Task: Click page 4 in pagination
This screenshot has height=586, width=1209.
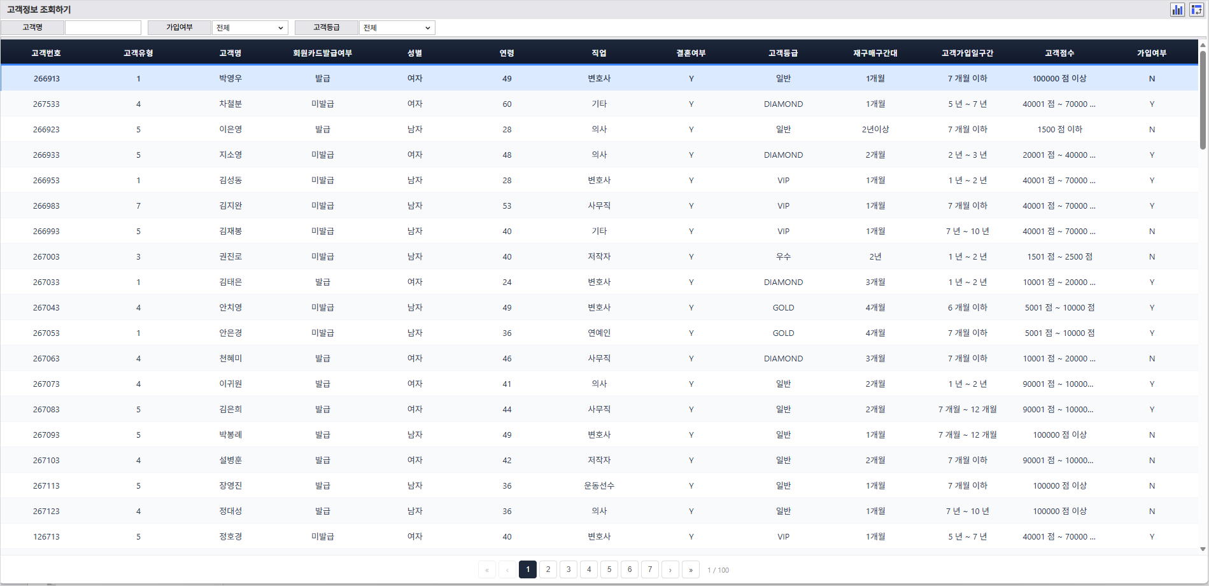Action: pyautogui.click(x=589, y=569)
